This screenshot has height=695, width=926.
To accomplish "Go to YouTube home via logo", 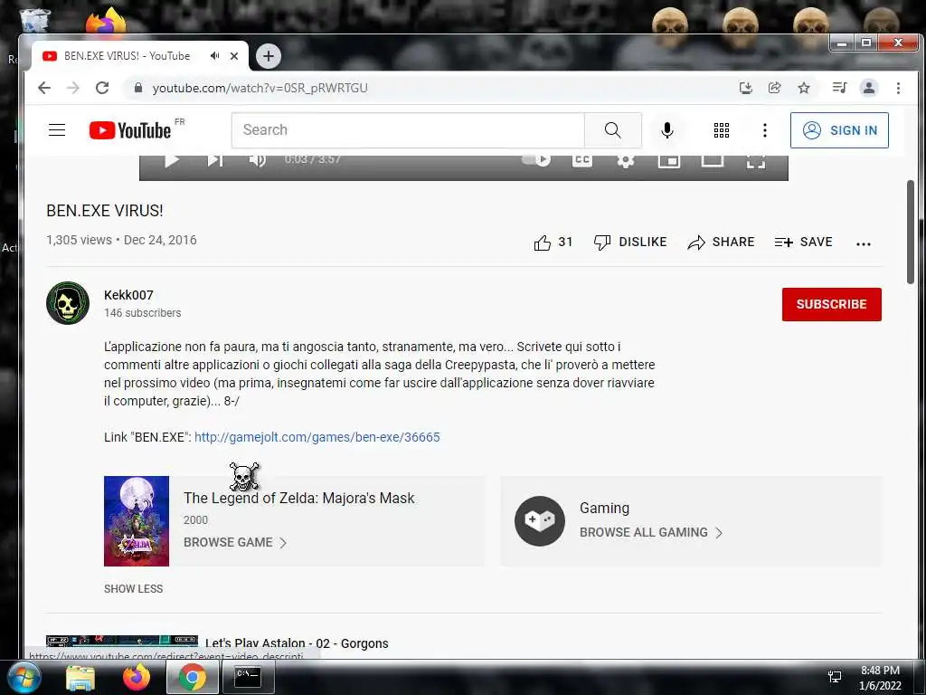I will pos(130,130).
